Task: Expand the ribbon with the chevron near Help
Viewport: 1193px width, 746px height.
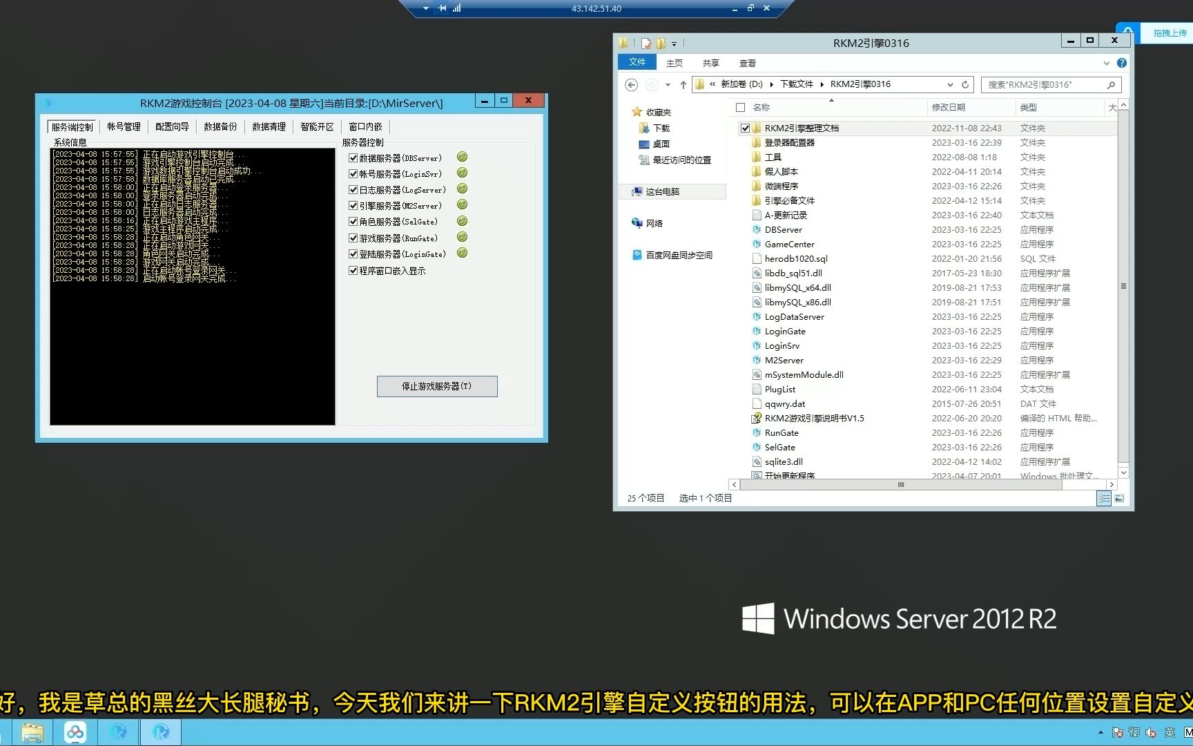Action: (x=1107, y=63)
